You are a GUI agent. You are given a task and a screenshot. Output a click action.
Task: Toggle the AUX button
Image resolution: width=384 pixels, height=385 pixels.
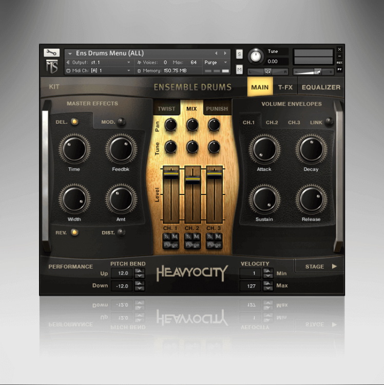point(339,63)
